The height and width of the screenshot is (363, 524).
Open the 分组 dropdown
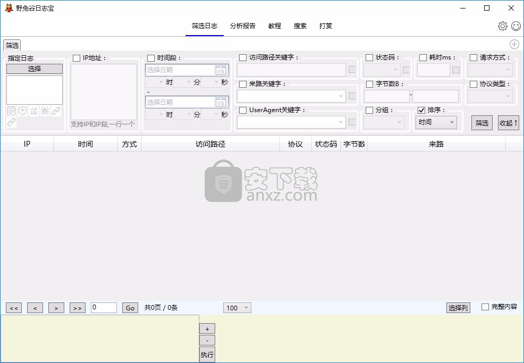click(384, 122)
